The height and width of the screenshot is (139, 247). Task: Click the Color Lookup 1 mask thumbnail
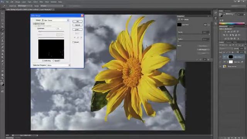[231, 57]
